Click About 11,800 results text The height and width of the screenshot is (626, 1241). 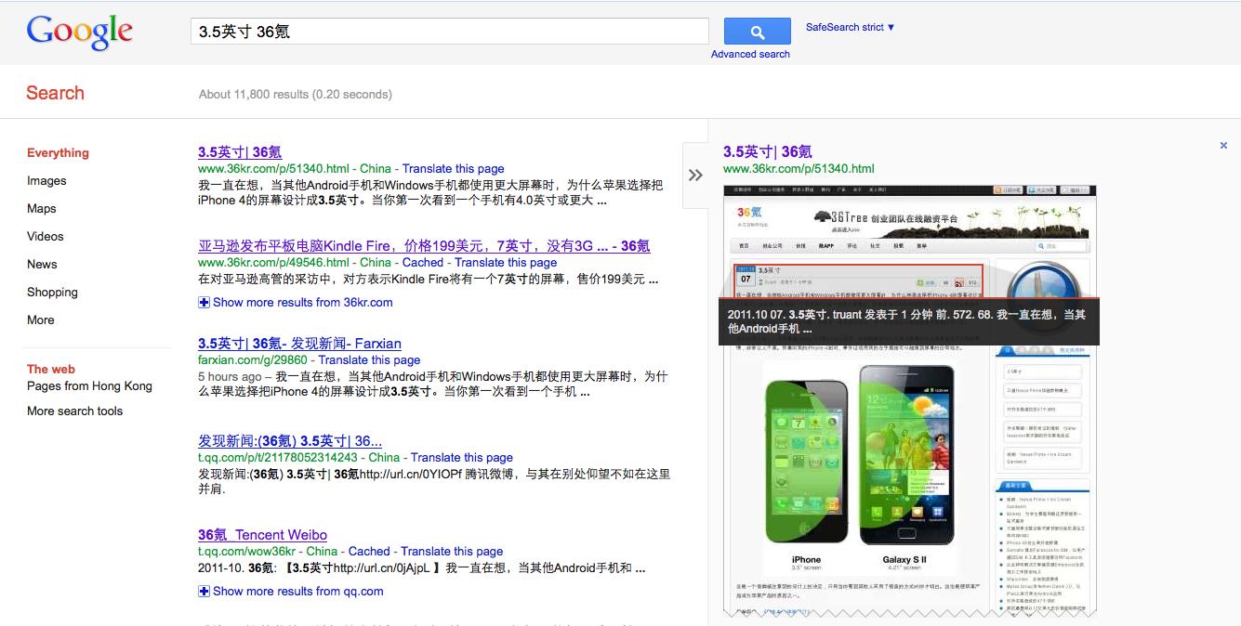point(295,94)
